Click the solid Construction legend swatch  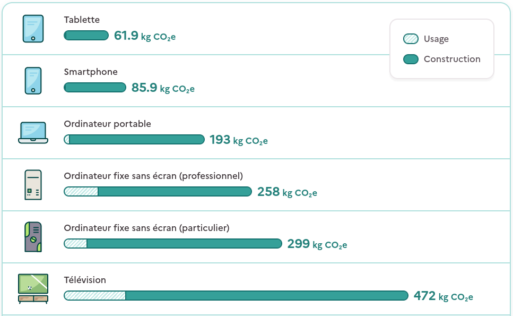[x=411, y=59]
